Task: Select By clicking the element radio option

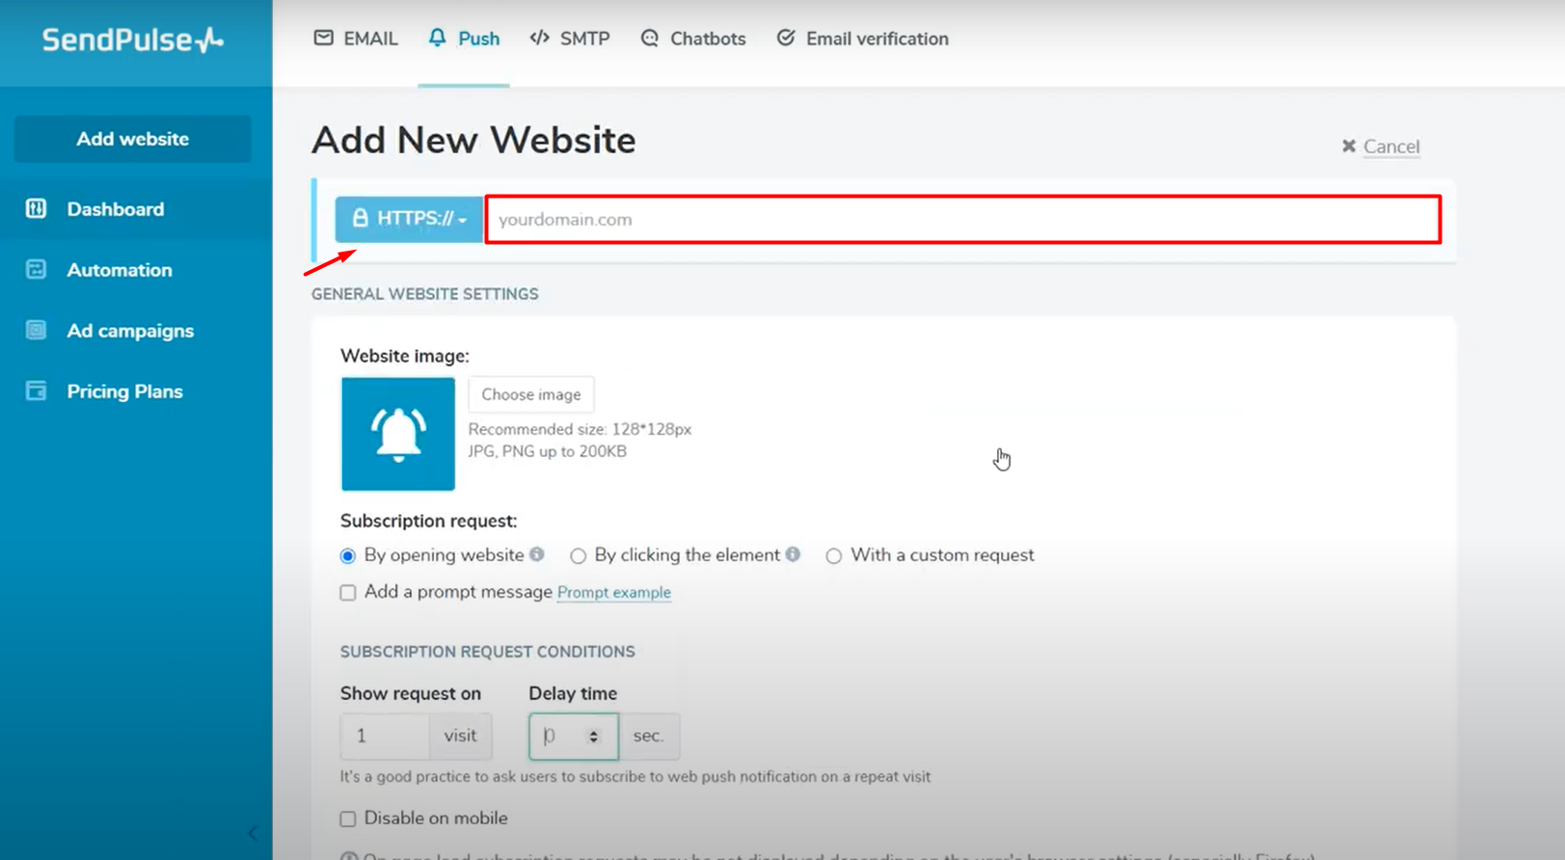Action: [578, 555]
